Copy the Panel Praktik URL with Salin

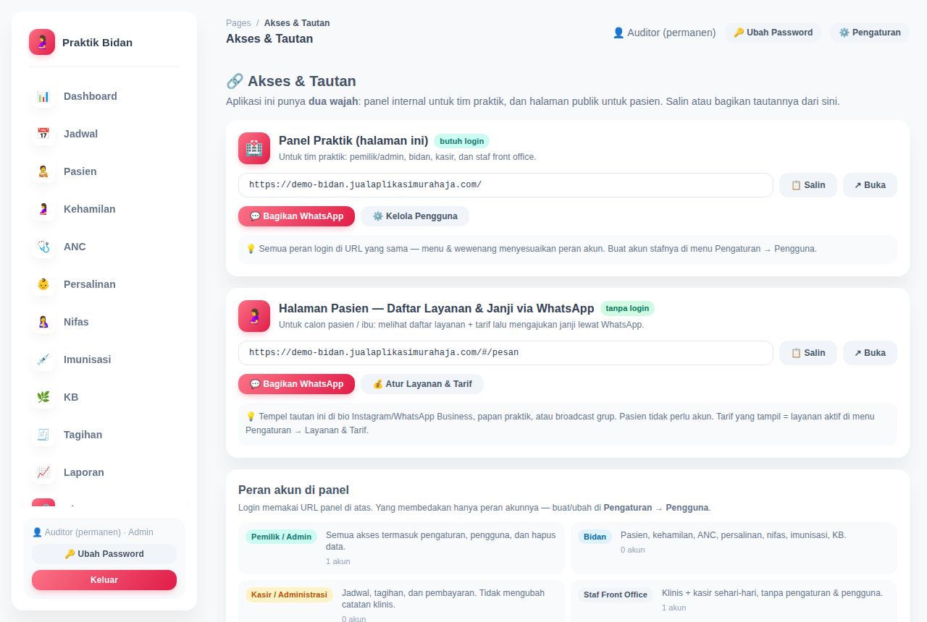[808, 185]
